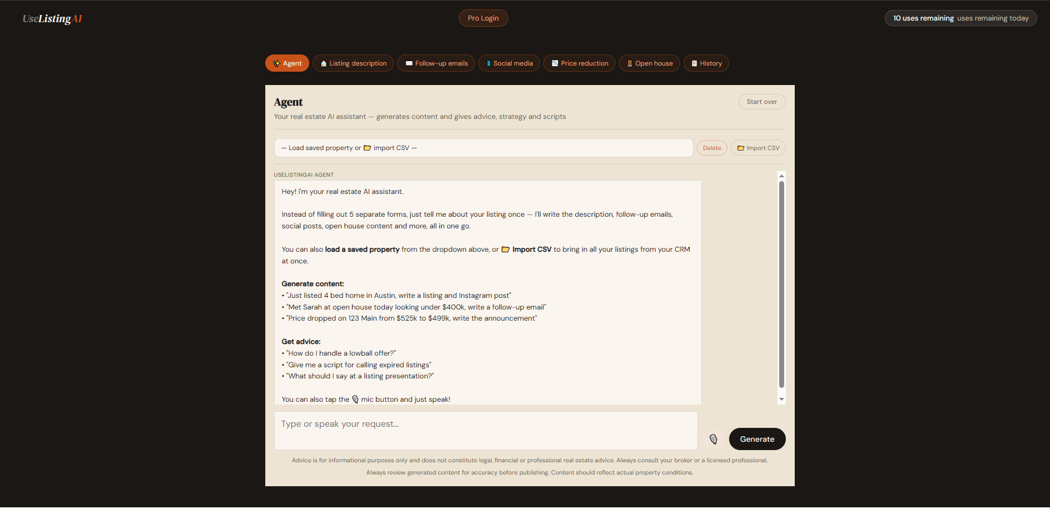Image resolution: width=1050 pixels, height=509 pixels.
Task: Click the UseListingAI logo
Action: [52, 18]
